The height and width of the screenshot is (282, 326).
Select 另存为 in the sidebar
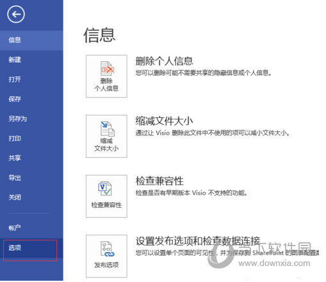pos(31,119)
